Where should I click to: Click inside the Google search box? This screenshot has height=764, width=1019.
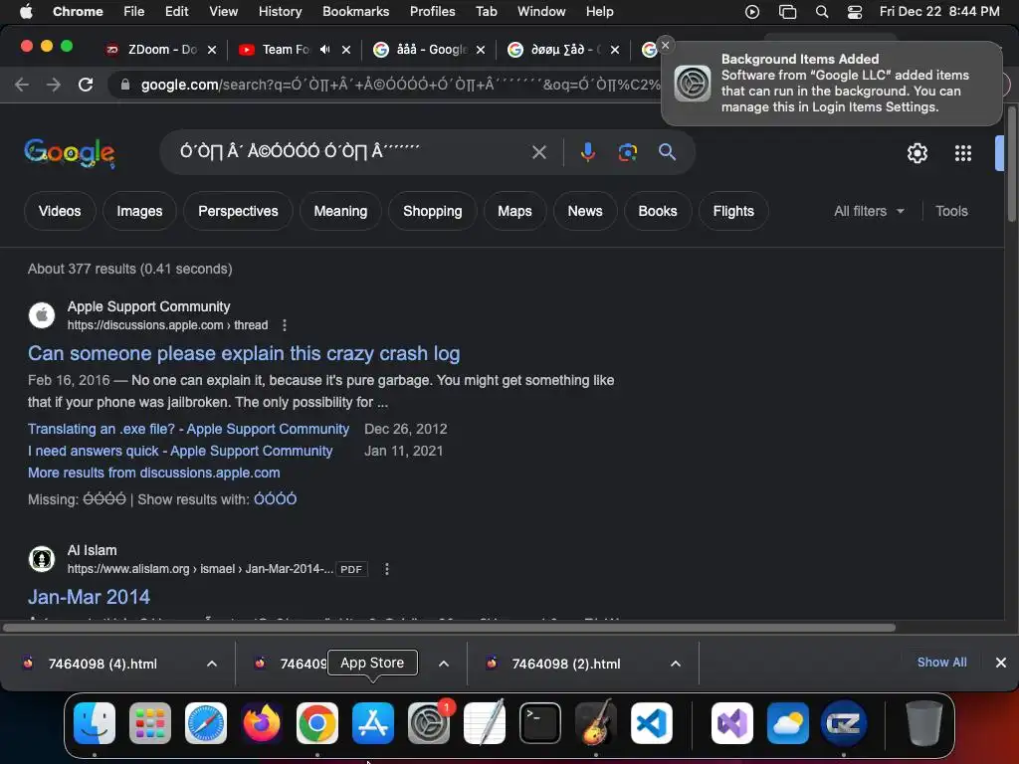click(x=351, y=152)
